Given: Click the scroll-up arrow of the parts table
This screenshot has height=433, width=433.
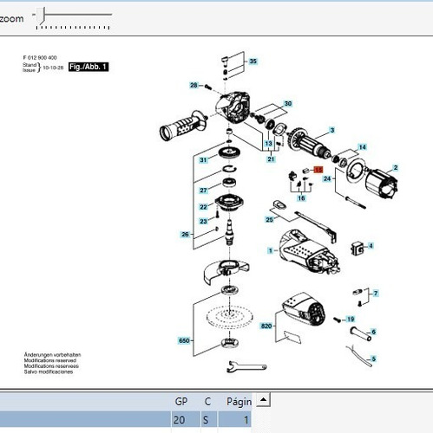Looking at the screenshot, I should pyautogui.click(x=264, y=400).
